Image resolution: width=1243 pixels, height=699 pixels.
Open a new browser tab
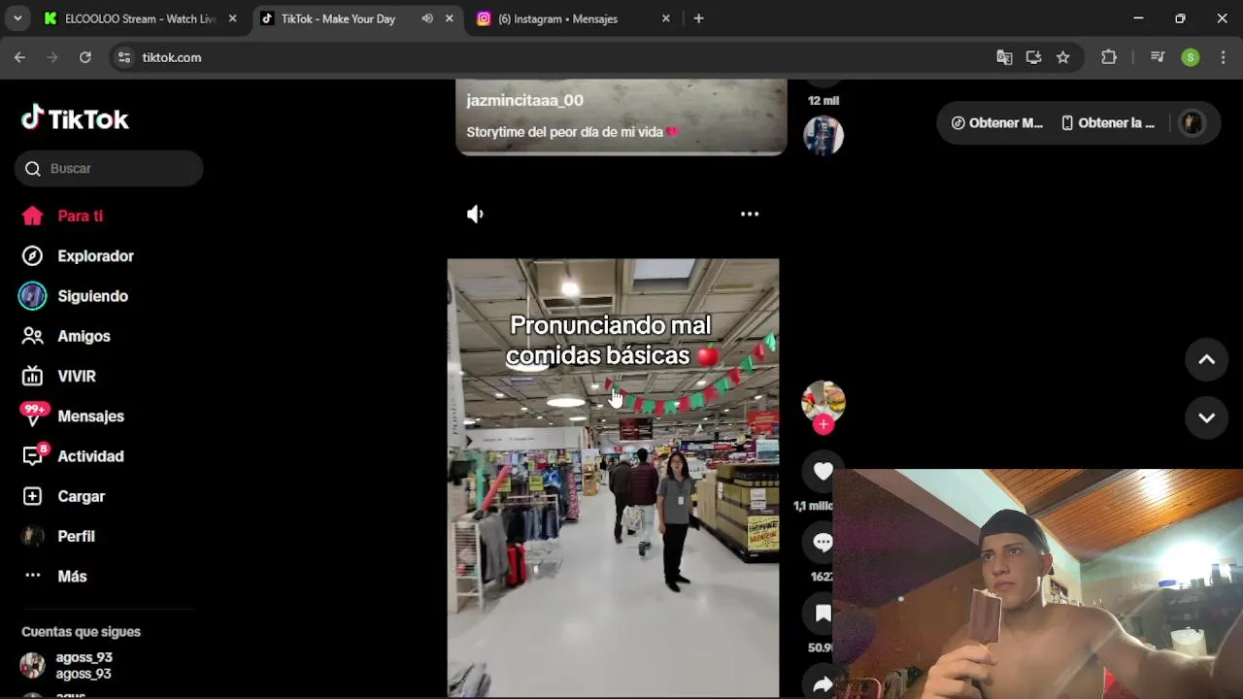(x=698, y=18)
